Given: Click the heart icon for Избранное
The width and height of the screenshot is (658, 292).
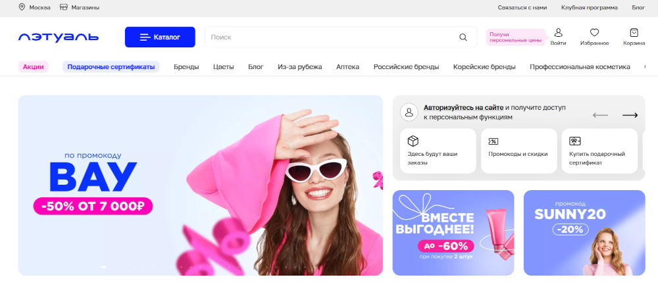Looking at the screenshot, I should click(594, 32).
